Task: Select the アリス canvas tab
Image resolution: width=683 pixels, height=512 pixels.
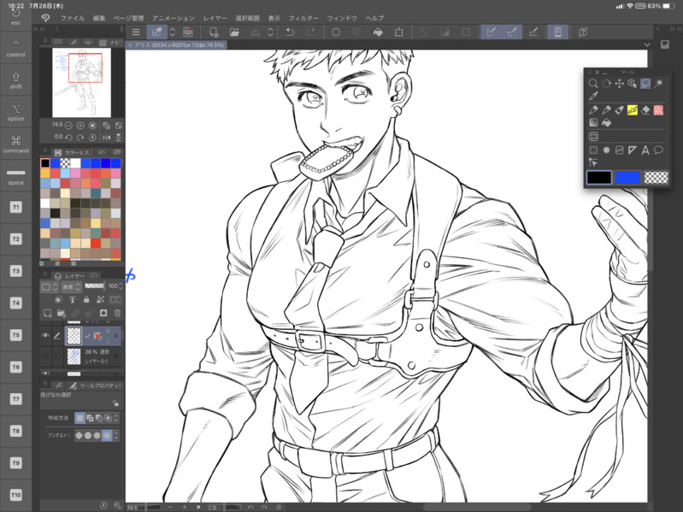Action: click(x=176, y=44)
